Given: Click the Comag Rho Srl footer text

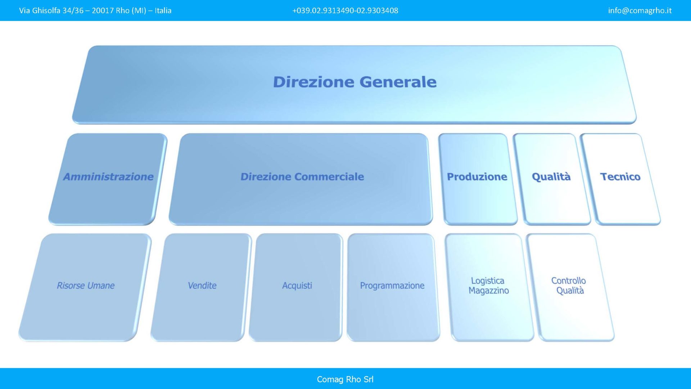Looking at the screenshot, I should tap(345, 379).
